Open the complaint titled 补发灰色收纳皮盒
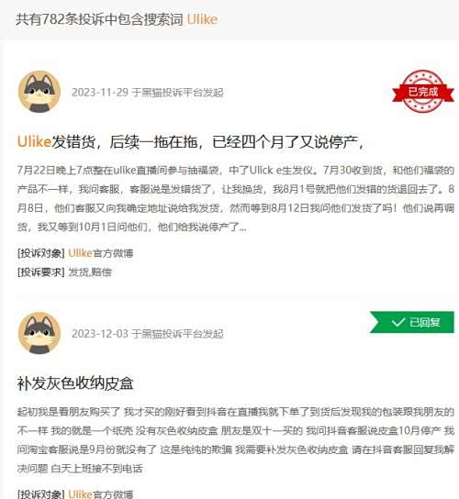 [75, 383]
